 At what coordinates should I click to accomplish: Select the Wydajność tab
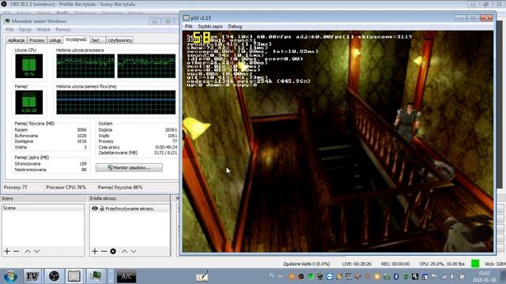coord(76,39)
